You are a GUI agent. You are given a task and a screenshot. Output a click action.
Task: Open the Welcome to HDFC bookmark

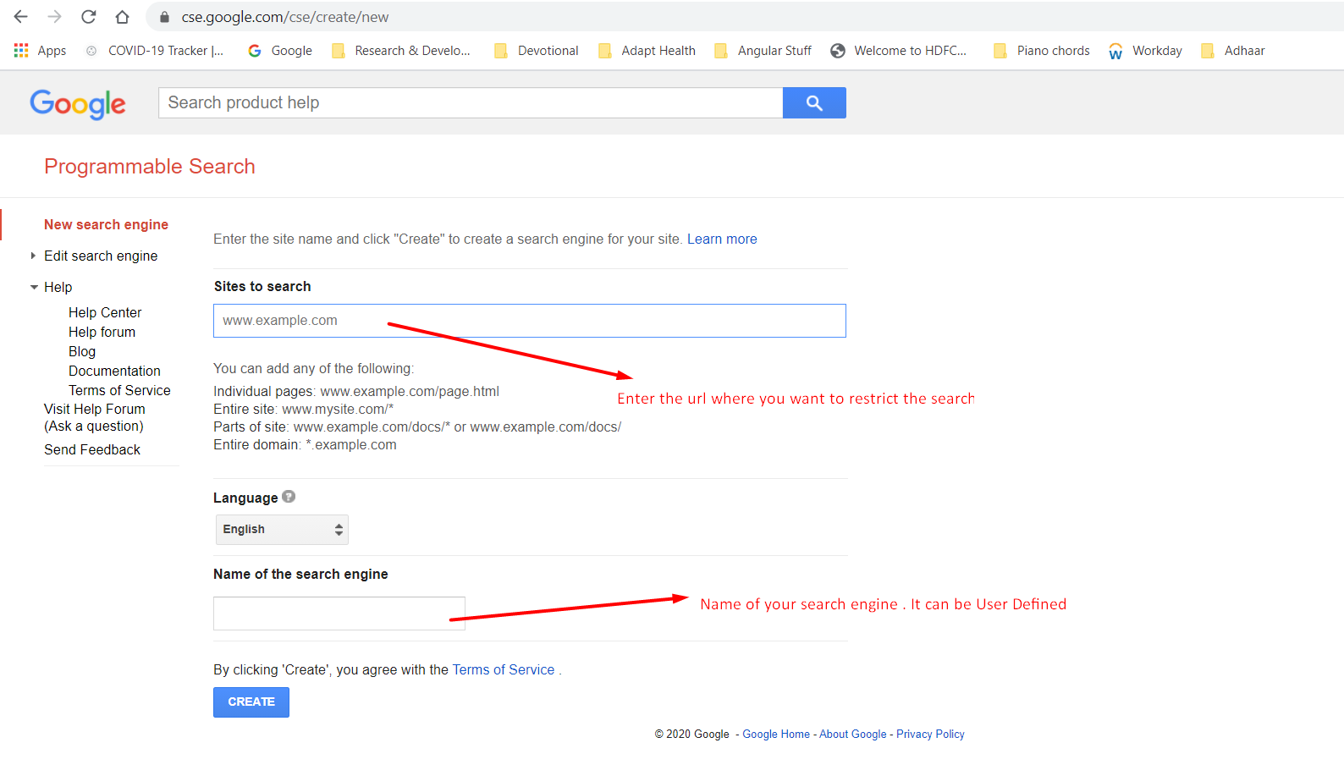point(899,51)
